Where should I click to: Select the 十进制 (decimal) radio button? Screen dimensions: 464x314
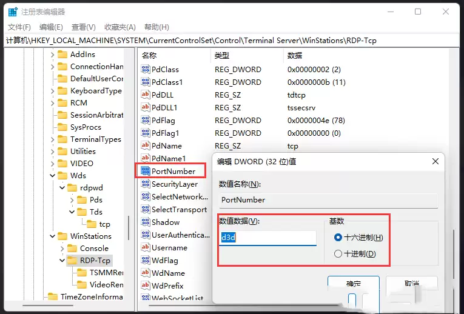pyautogui.click(x=338, y=254)
